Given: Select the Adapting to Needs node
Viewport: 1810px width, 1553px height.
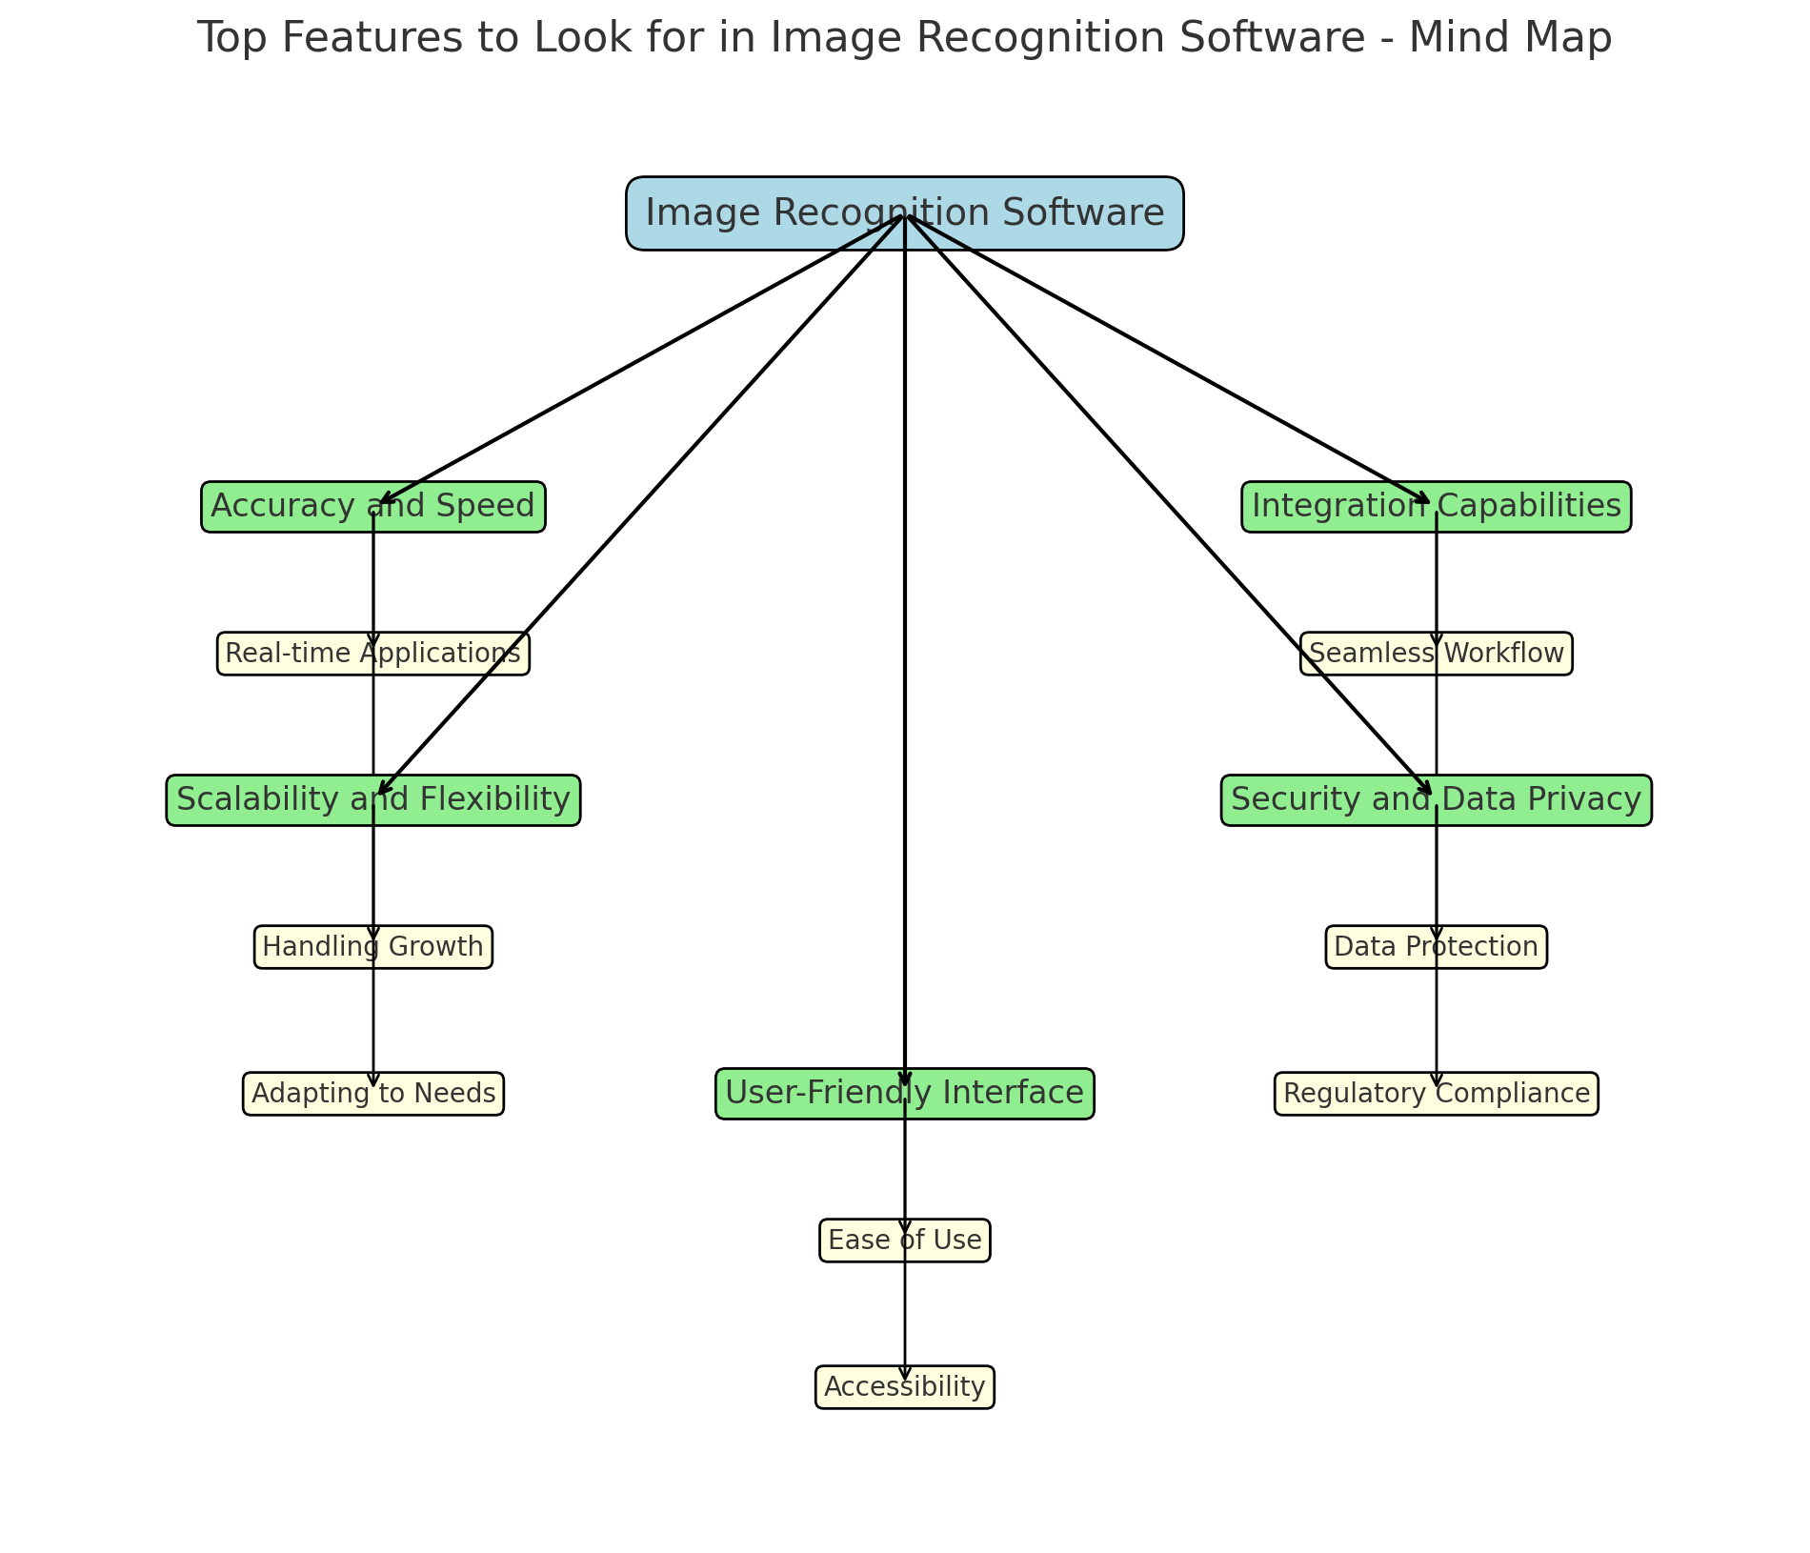Looking at the screenshot, I should (x=373, y=1093).
